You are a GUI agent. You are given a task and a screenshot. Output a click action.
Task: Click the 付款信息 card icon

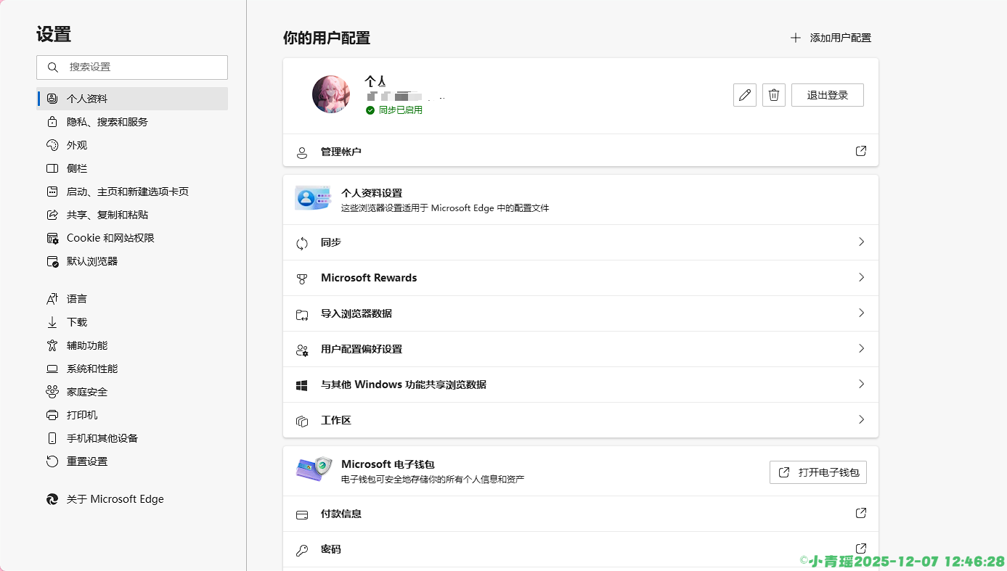(x=302, y=514)
